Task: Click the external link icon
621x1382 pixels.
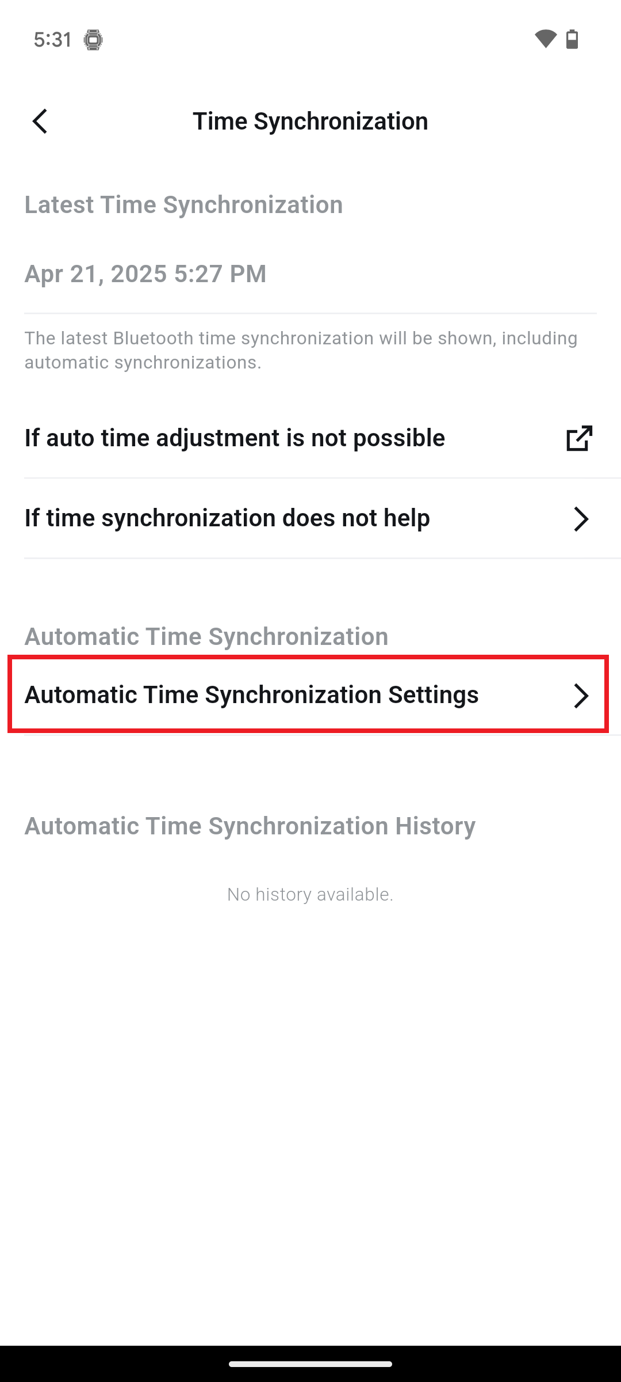Action: coord(579,438)
